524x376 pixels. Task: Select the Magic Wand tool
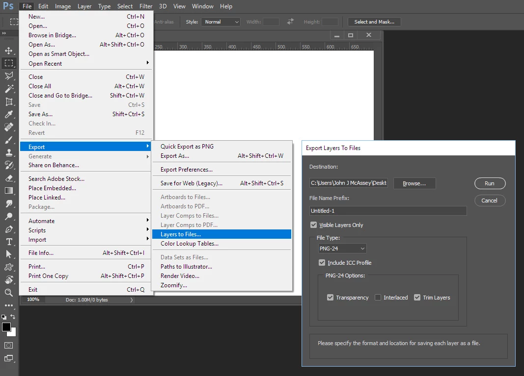9,89
